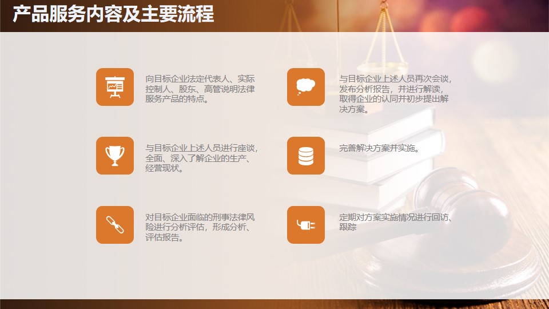Click the power plug icon
The width and height of the screenshot is (549, 309).
[305, 225]
